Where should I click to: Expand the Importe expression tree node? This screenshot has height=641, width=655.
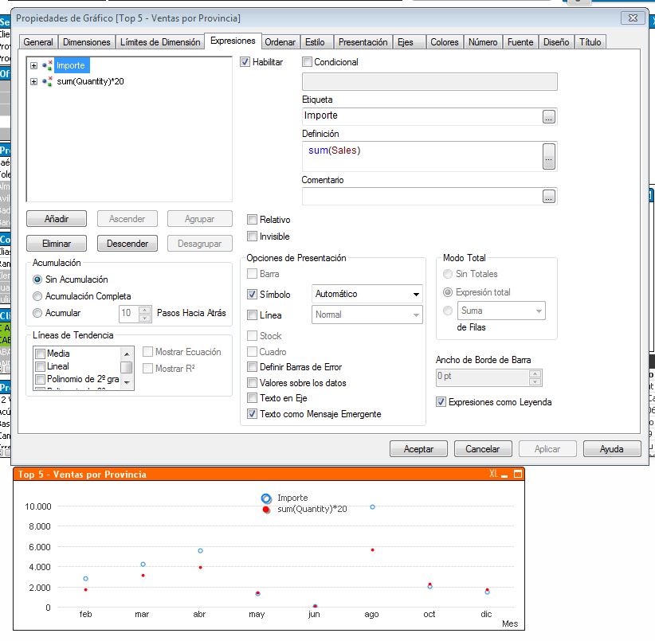(x=33, y=65)
